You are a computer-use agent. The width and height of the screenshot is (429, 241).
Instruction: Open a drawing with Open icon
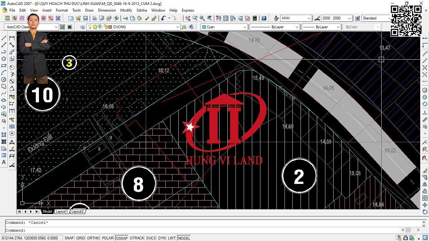78,18
